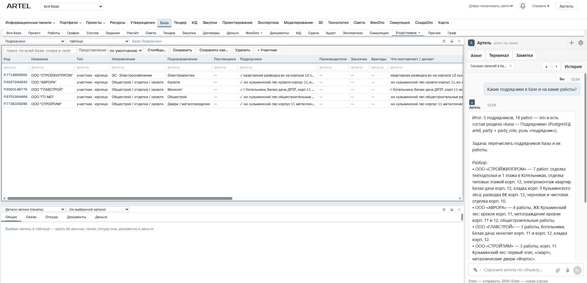The image size is (587, 283).
Task: Close the 'Сколько записей в ба...' chat tab
Action: [x=511, y=66]
